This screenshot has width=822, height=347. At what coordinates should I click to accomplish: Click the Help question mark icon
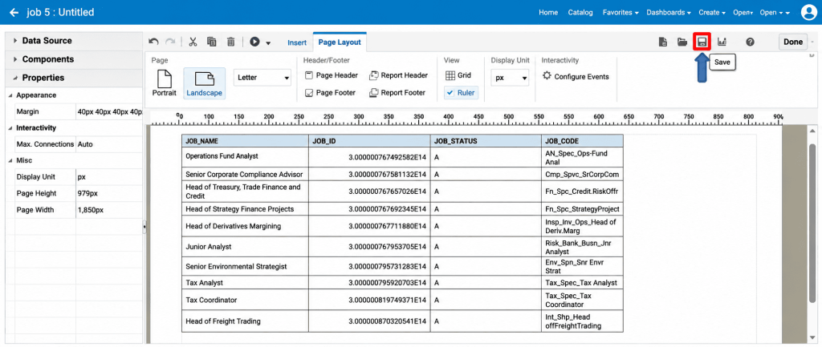(751, 42)
